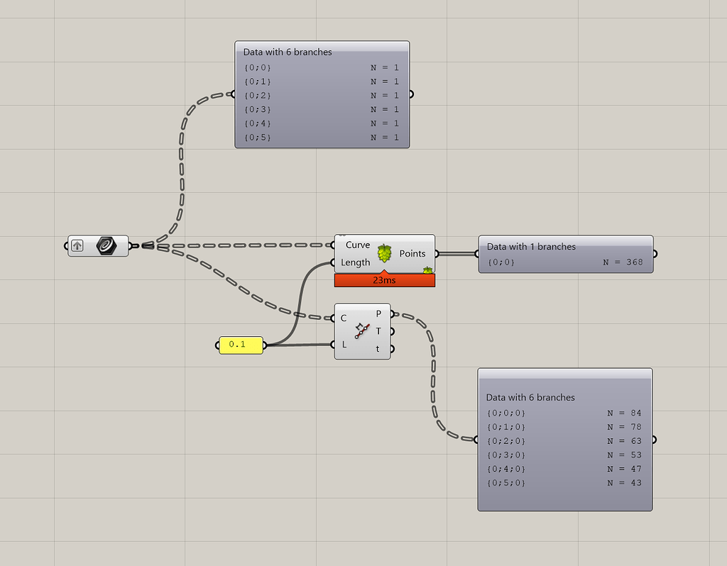Click the P output of Divide Length
727x566 pixels.
(378, 313)
